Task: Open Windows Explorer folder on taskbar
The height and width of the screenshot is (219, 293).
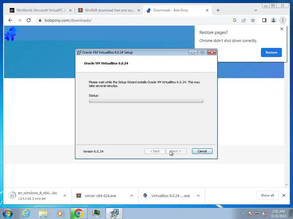Action: [43, 213]
